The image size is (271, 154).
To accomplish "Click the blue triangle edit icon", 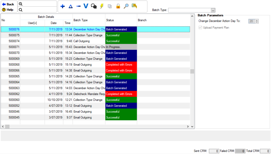I will pos(71,6).
